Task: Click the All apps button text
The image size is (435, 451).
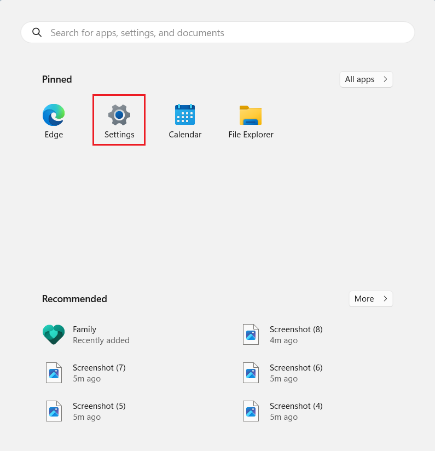Action: pos(359,79)
